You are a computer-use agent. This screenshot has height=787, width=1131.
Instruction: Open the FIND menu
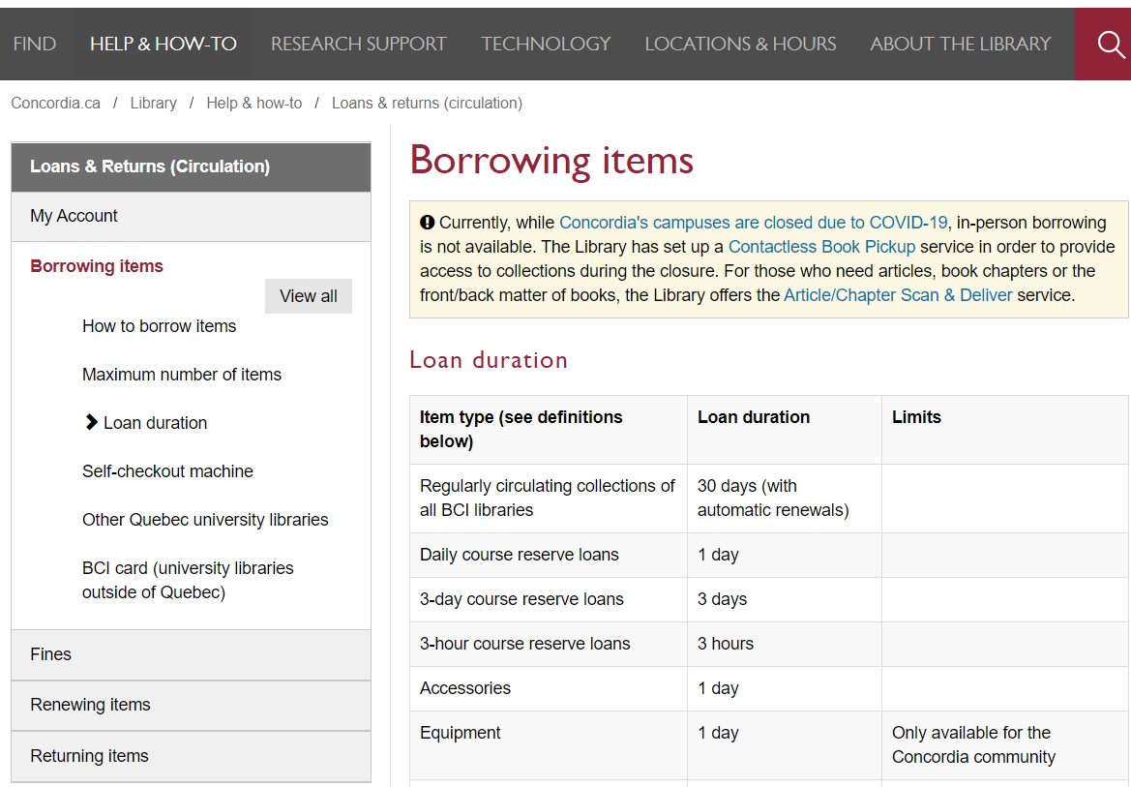point(35,44)
